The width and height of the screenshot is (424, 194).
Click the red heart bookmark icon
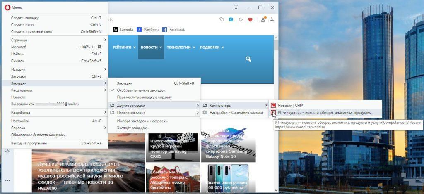(x=251, y=20)
